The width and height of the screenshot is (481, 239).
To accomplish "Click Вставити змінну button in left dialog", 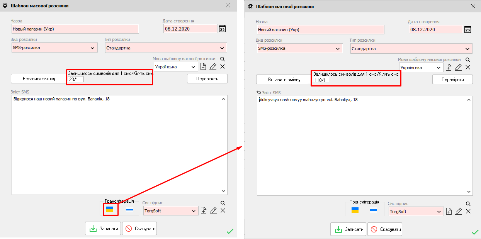I will tap(39, 79).
